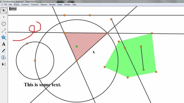Open the Custom Tools menu icon
Viewport: 184px width, 103px height.
(4, 64)
